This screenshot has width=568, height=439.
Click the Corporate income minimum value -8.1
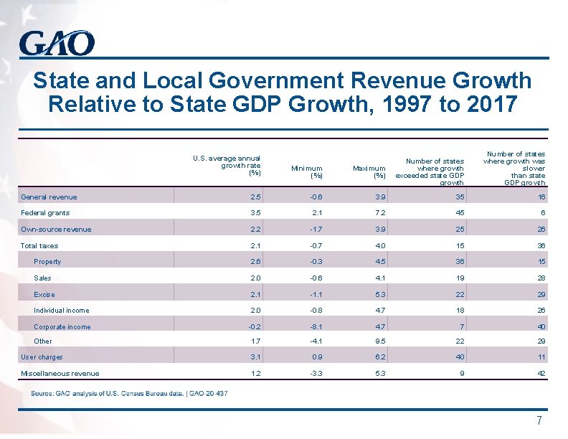pos(316,326)
